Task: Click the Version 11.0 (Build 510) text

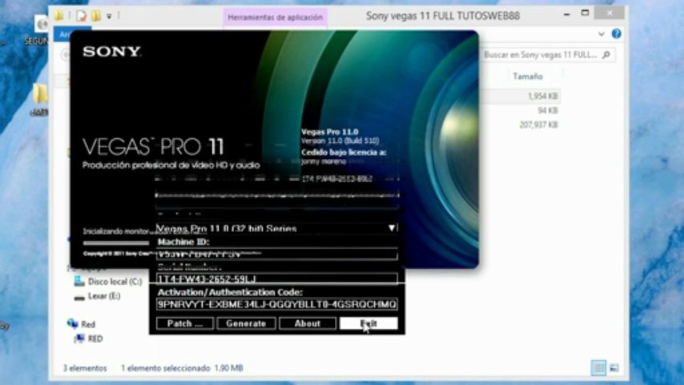Action: coord(340,141)
